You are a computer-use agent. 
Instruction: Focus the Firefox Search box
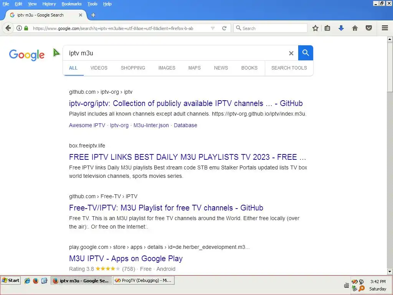coord(270,28)
